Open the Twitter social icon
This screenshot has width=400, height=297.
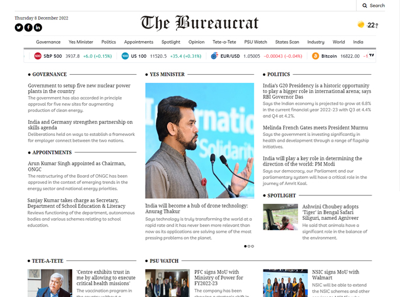(x=19, y=27)
